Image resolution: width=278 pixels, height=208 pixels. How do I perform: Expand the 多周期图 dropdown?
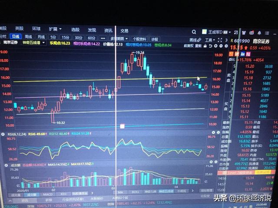point(119,39)
